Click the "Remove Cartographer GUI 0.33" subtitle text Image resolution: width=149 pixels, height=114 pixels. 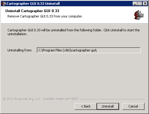[45, 16]
